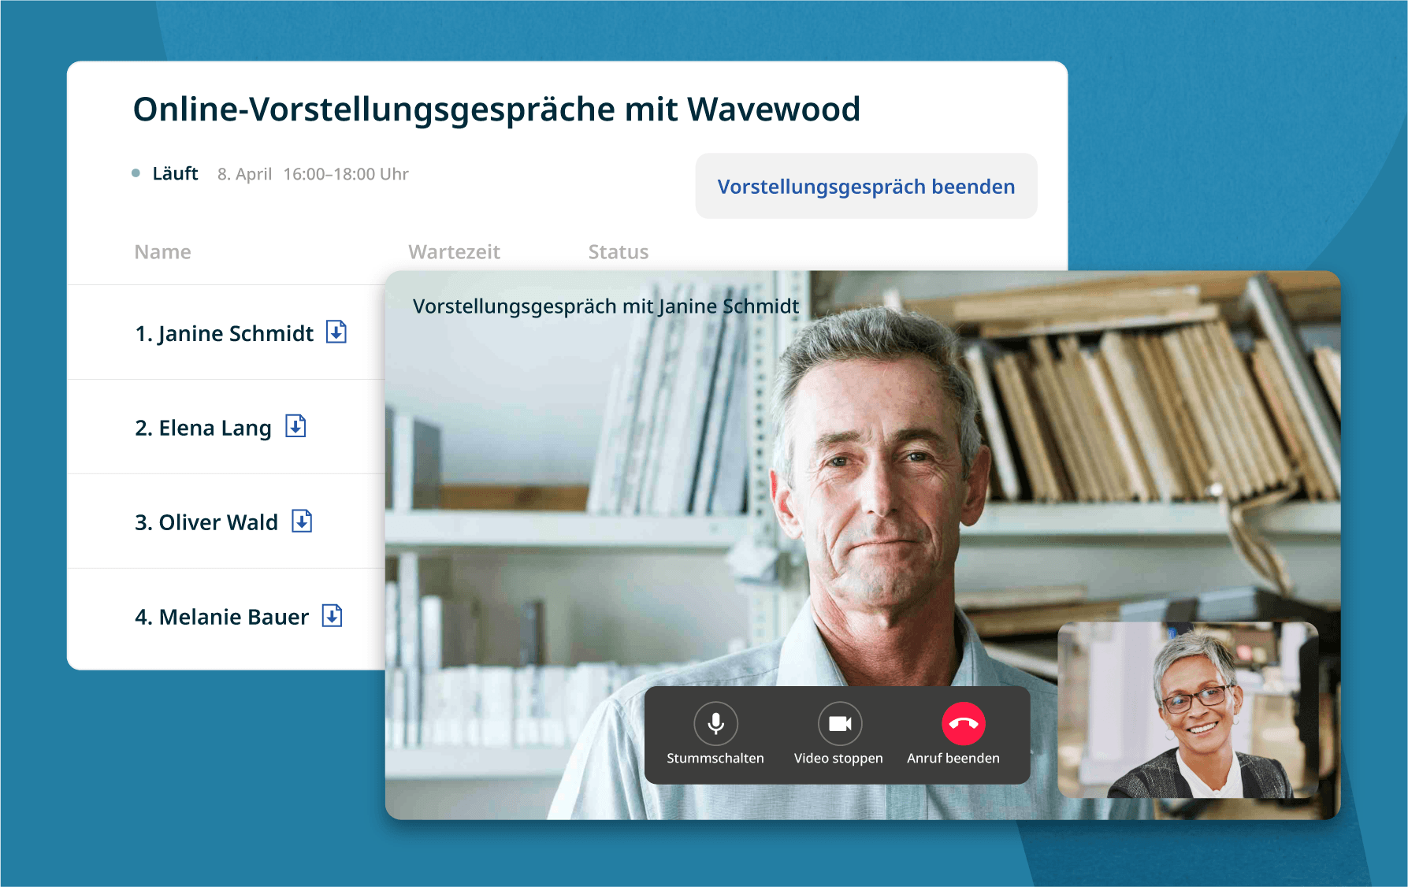Download Oliver Wald's document
Viewport: 1408px width, 887px height.
302,521
